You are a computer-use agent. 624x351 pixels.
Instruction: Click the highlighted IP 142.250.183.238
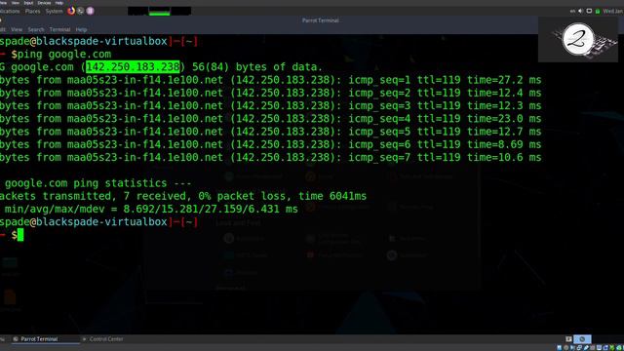(x=134, y=67)
